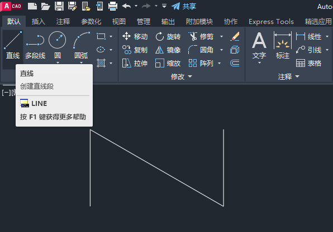Click the Table (表格) button
Image resolution: width=333 pixels, height=232 pixels.
308,63
